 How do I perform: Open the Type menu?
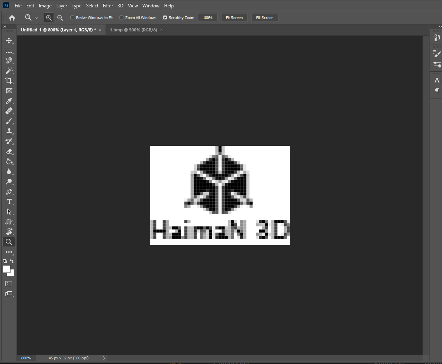tap(76, 6)
